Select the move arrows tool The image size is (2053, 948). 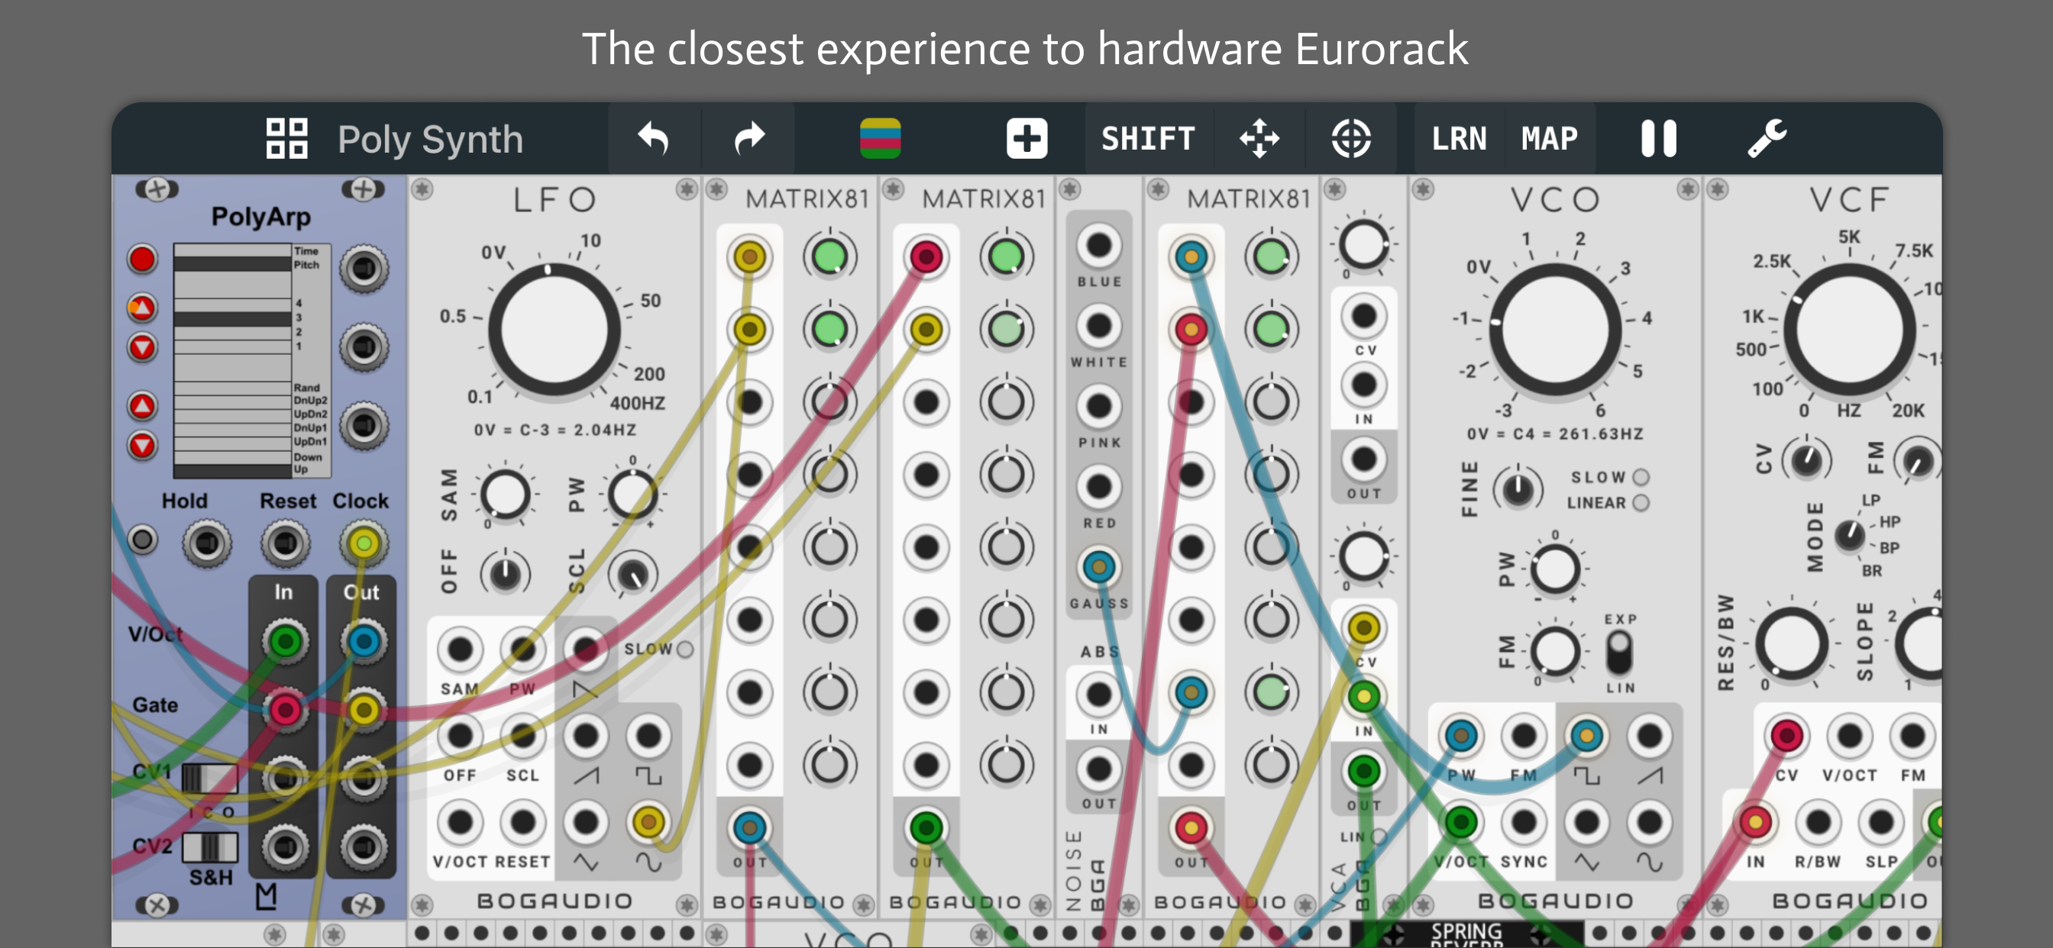pyautogui.click(x=1259, y=139)
